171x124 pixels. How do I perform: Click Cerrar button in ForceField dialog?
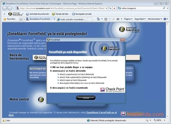pyautogui.click(x=86, y=98)
